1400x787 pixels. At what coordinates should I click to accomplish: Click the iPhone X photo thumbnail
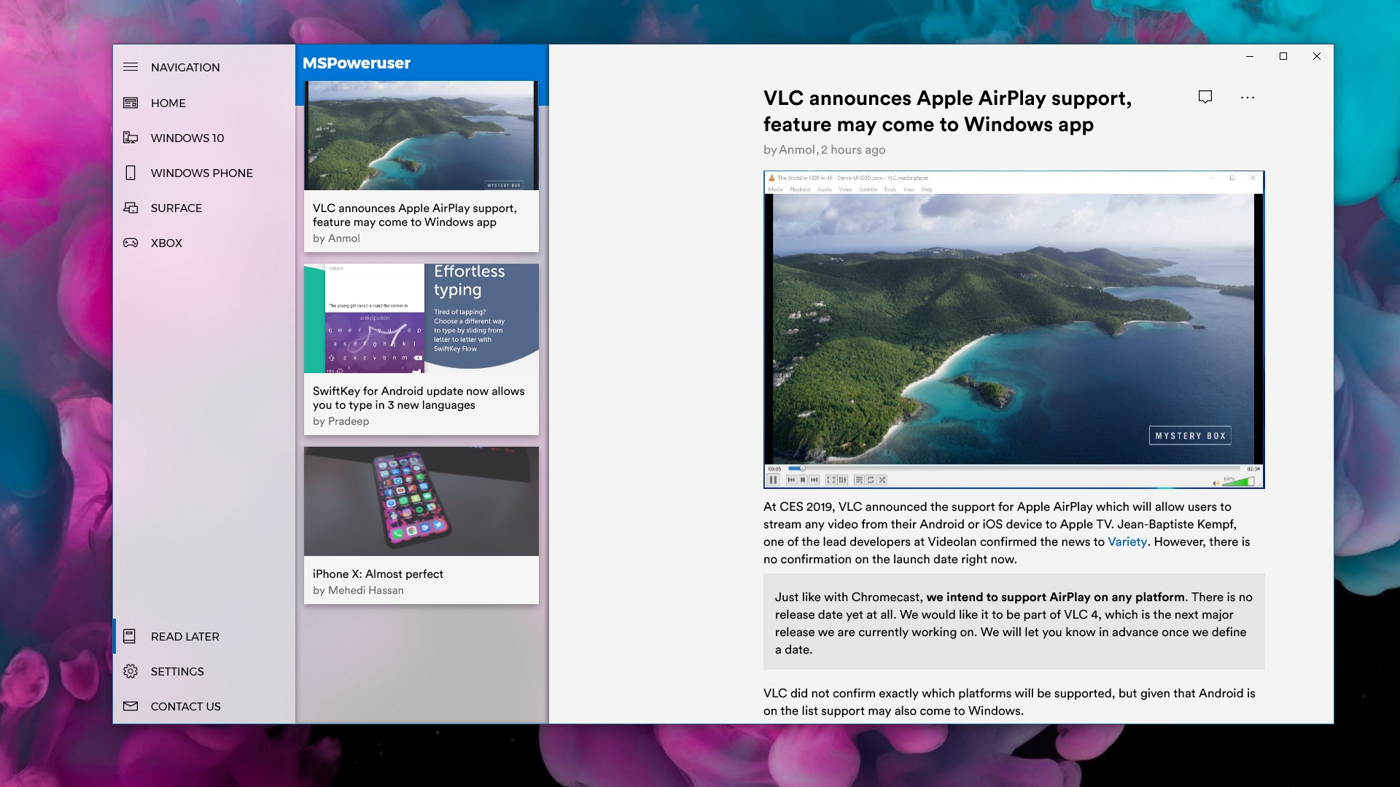(421, 501)
